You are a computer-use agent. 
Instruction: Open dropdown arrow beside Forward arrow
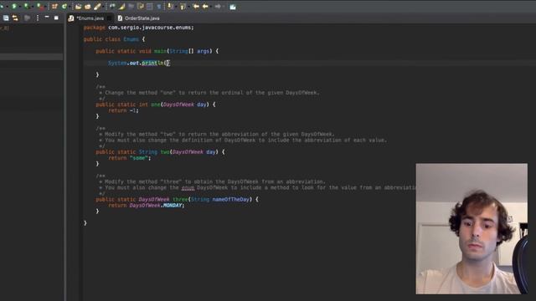(224, 7)
